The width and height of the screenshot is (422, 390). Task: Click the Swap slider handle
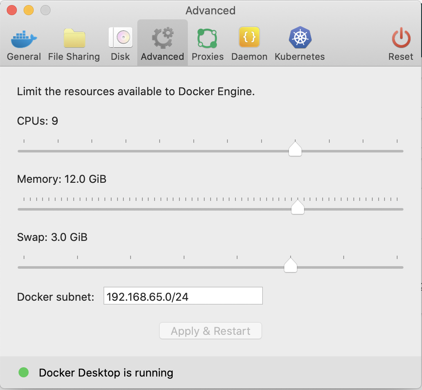[x=291, y=265]
